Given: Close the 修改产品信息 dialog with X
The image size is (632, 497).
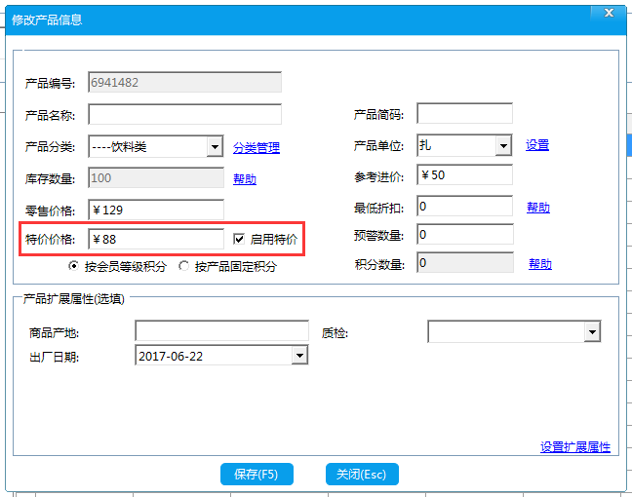Looking at the screenshot, I should pyautogui.click(x=609, y=14).
